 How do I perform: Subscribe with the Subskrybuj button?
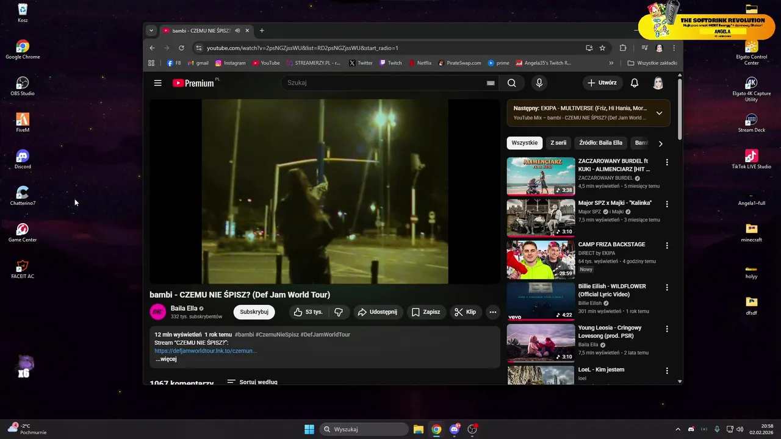[x=254, y=312]
